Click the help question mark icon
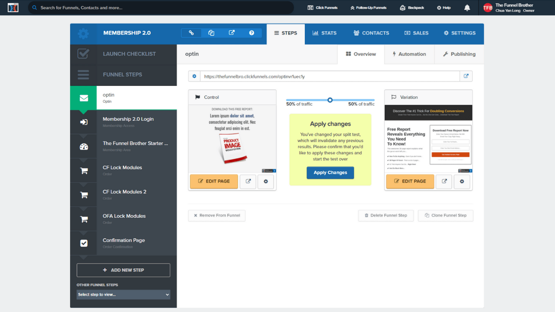This screenshot has height=312, width=555. click(251, 33)
